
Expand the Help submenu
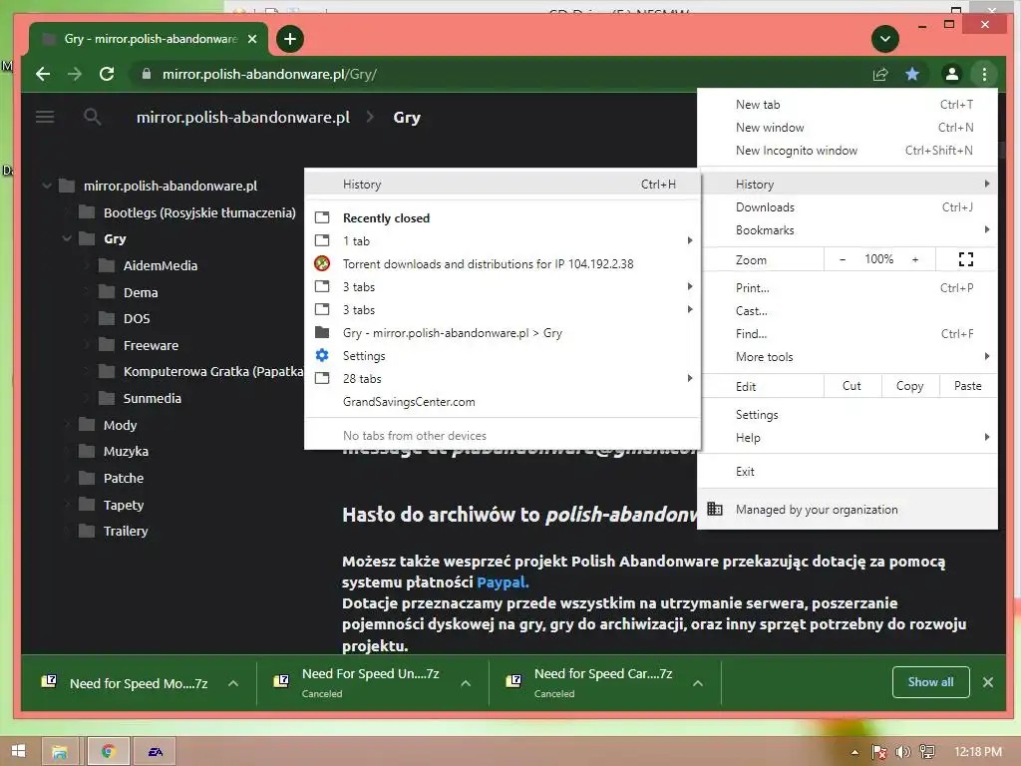coord(848,438)
